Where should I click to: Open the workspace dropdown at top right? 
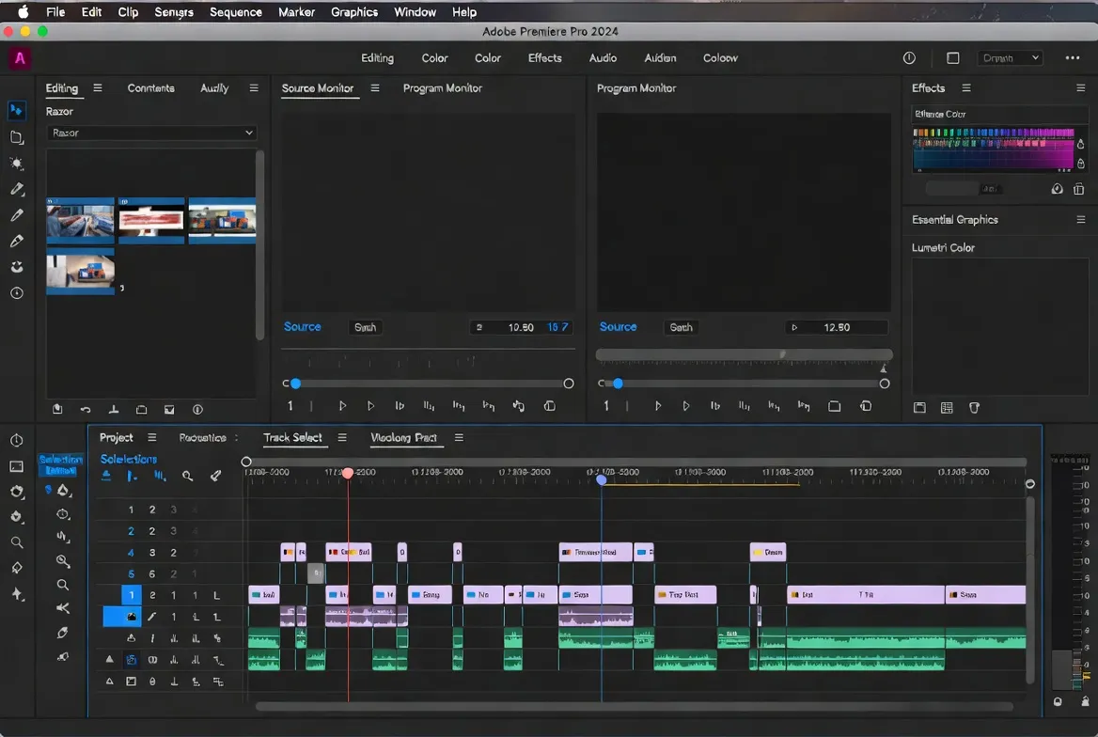[1010, 58]
